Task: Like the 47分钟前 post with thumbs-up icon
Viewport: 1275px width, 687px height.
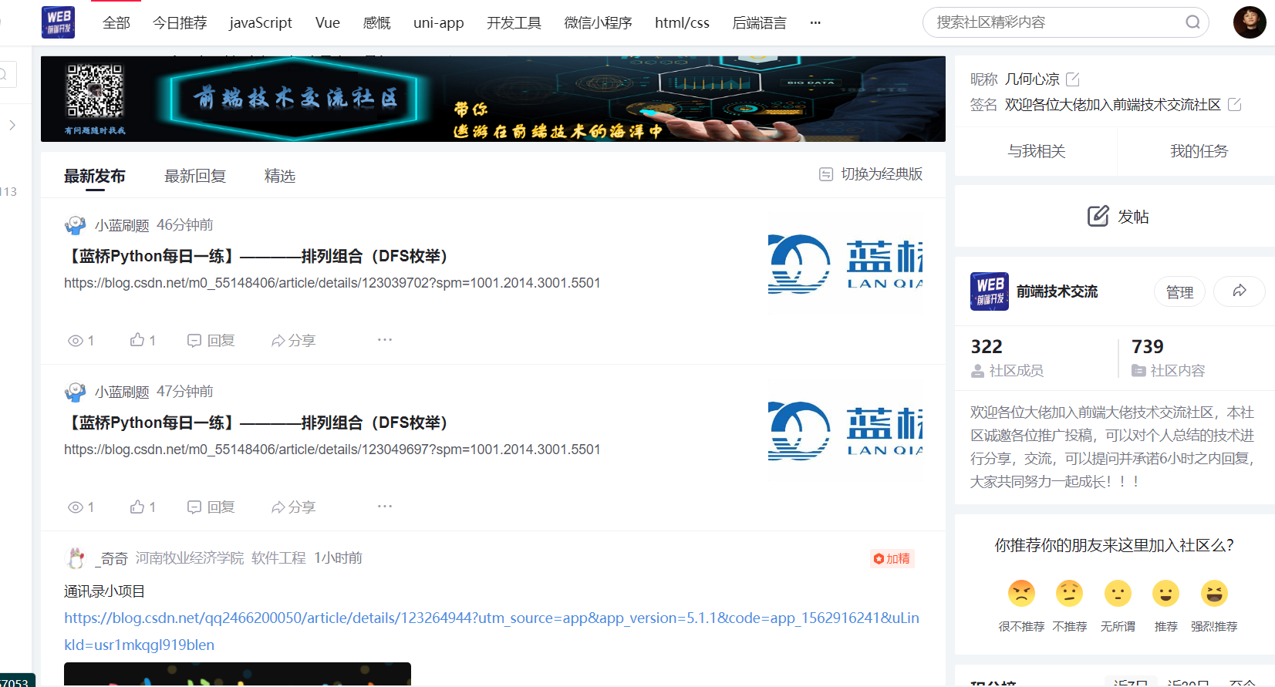Action: (x=137, y=506)
